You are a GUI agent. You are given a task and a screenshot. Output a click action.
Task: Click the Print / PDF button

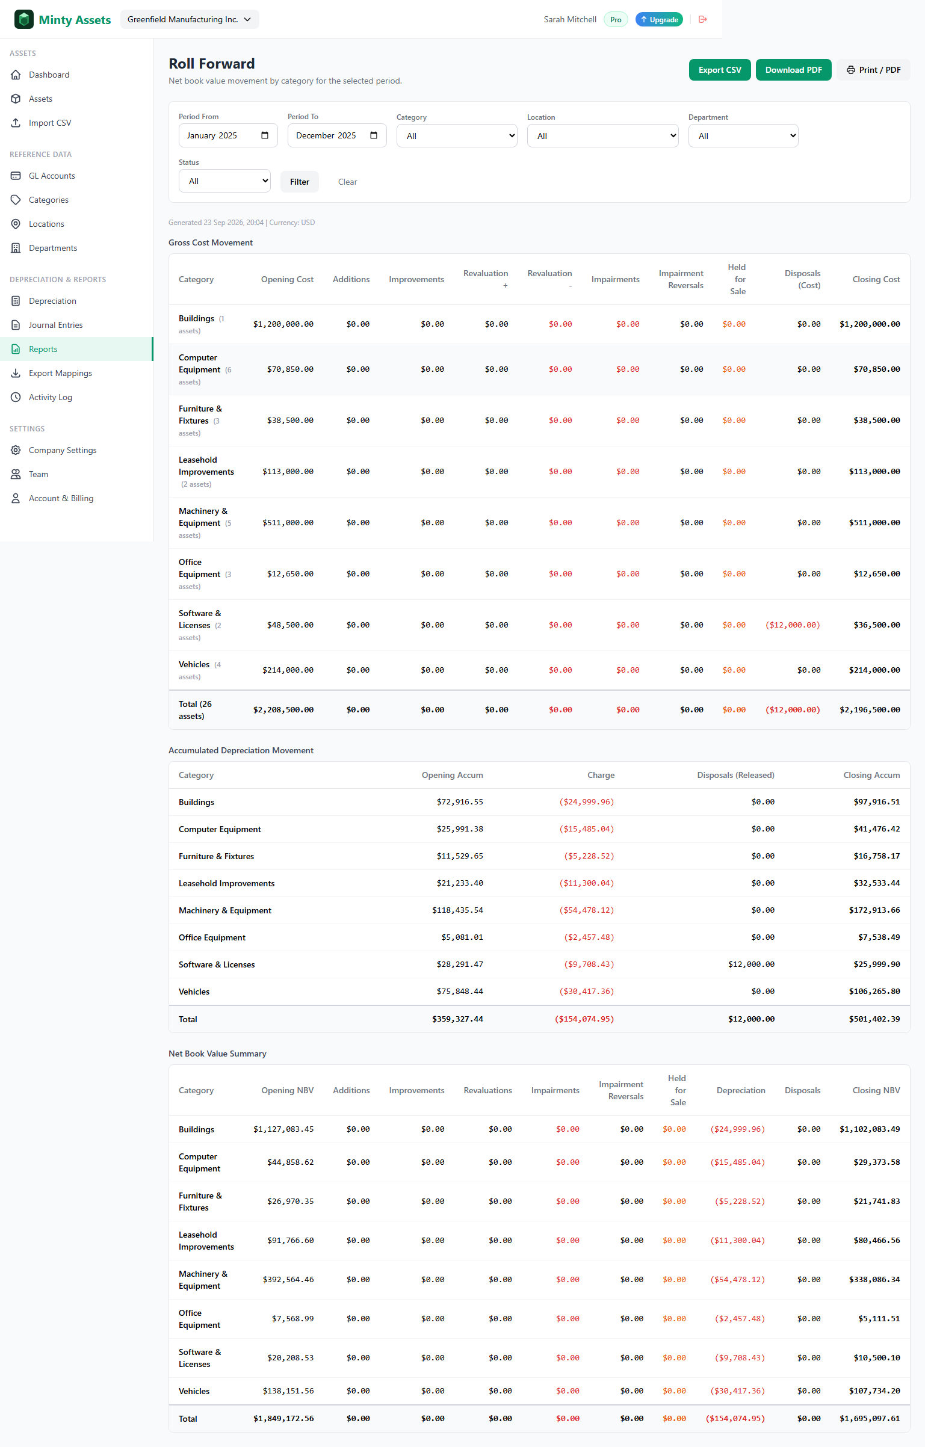point(873,70)
